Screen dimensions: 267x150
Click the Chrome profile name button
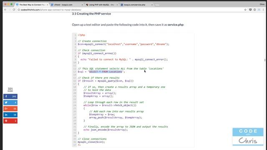[262, 4]
